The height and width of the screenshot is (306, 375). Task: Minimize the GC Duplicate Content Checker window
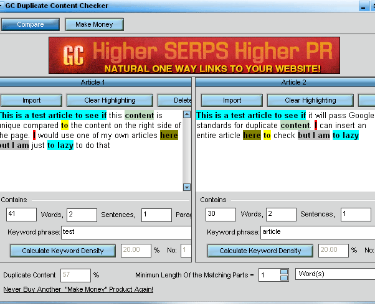click(x=364, y=6)
